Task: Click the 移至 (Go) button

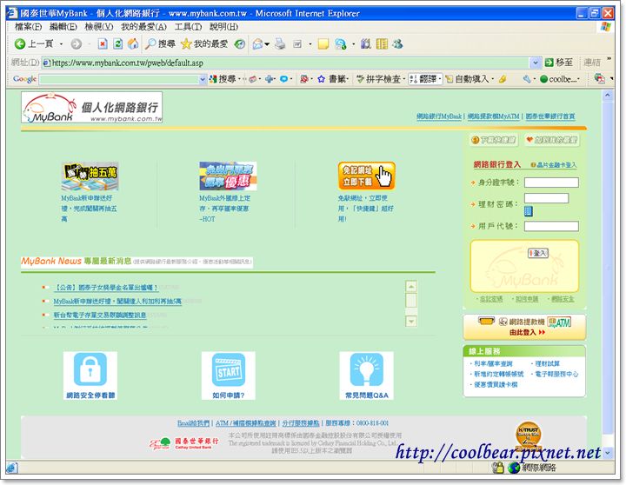Action: (x=559, y=63)
